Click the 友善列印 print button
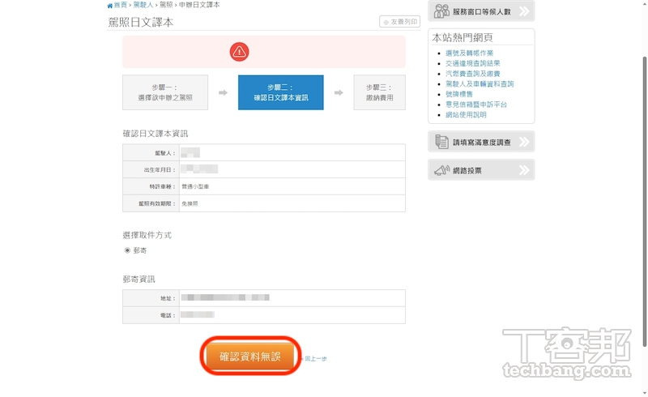The height and width of the screenshot is (397, 648). point(399,22)
